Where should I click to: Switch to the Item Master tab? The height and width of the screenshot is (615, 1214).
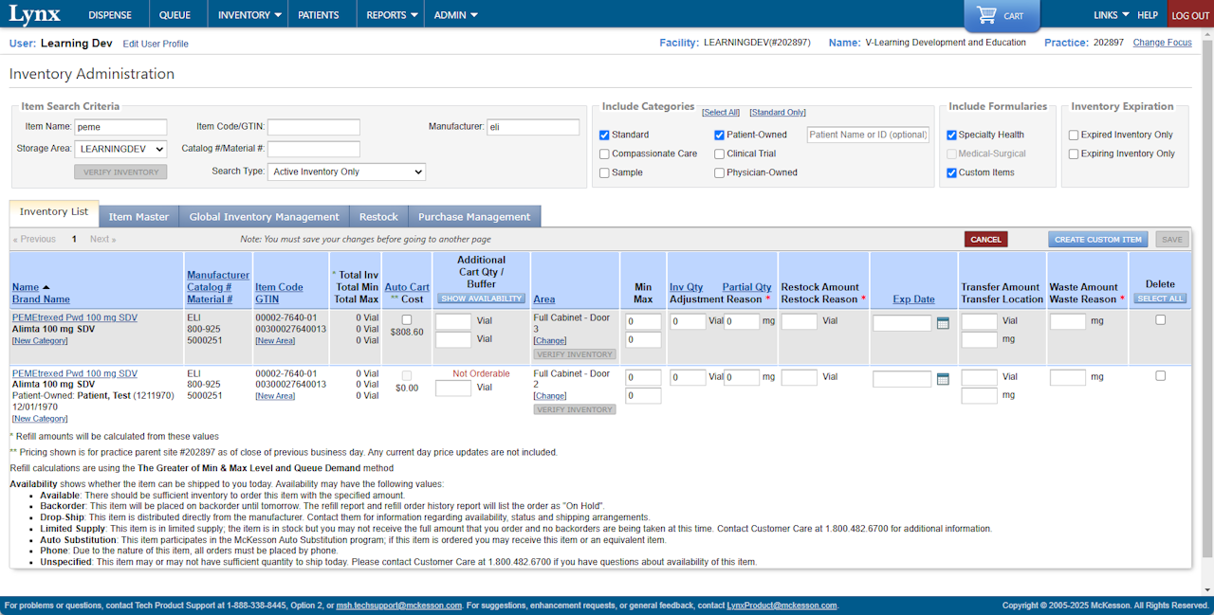point(138,217)
